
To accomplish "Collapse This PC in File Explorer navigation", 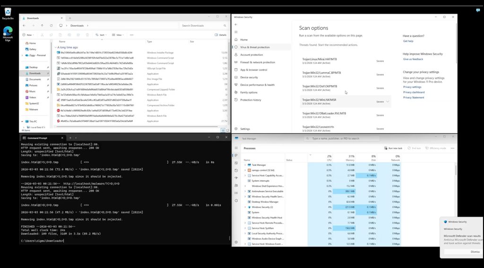I will click(22, 121).
